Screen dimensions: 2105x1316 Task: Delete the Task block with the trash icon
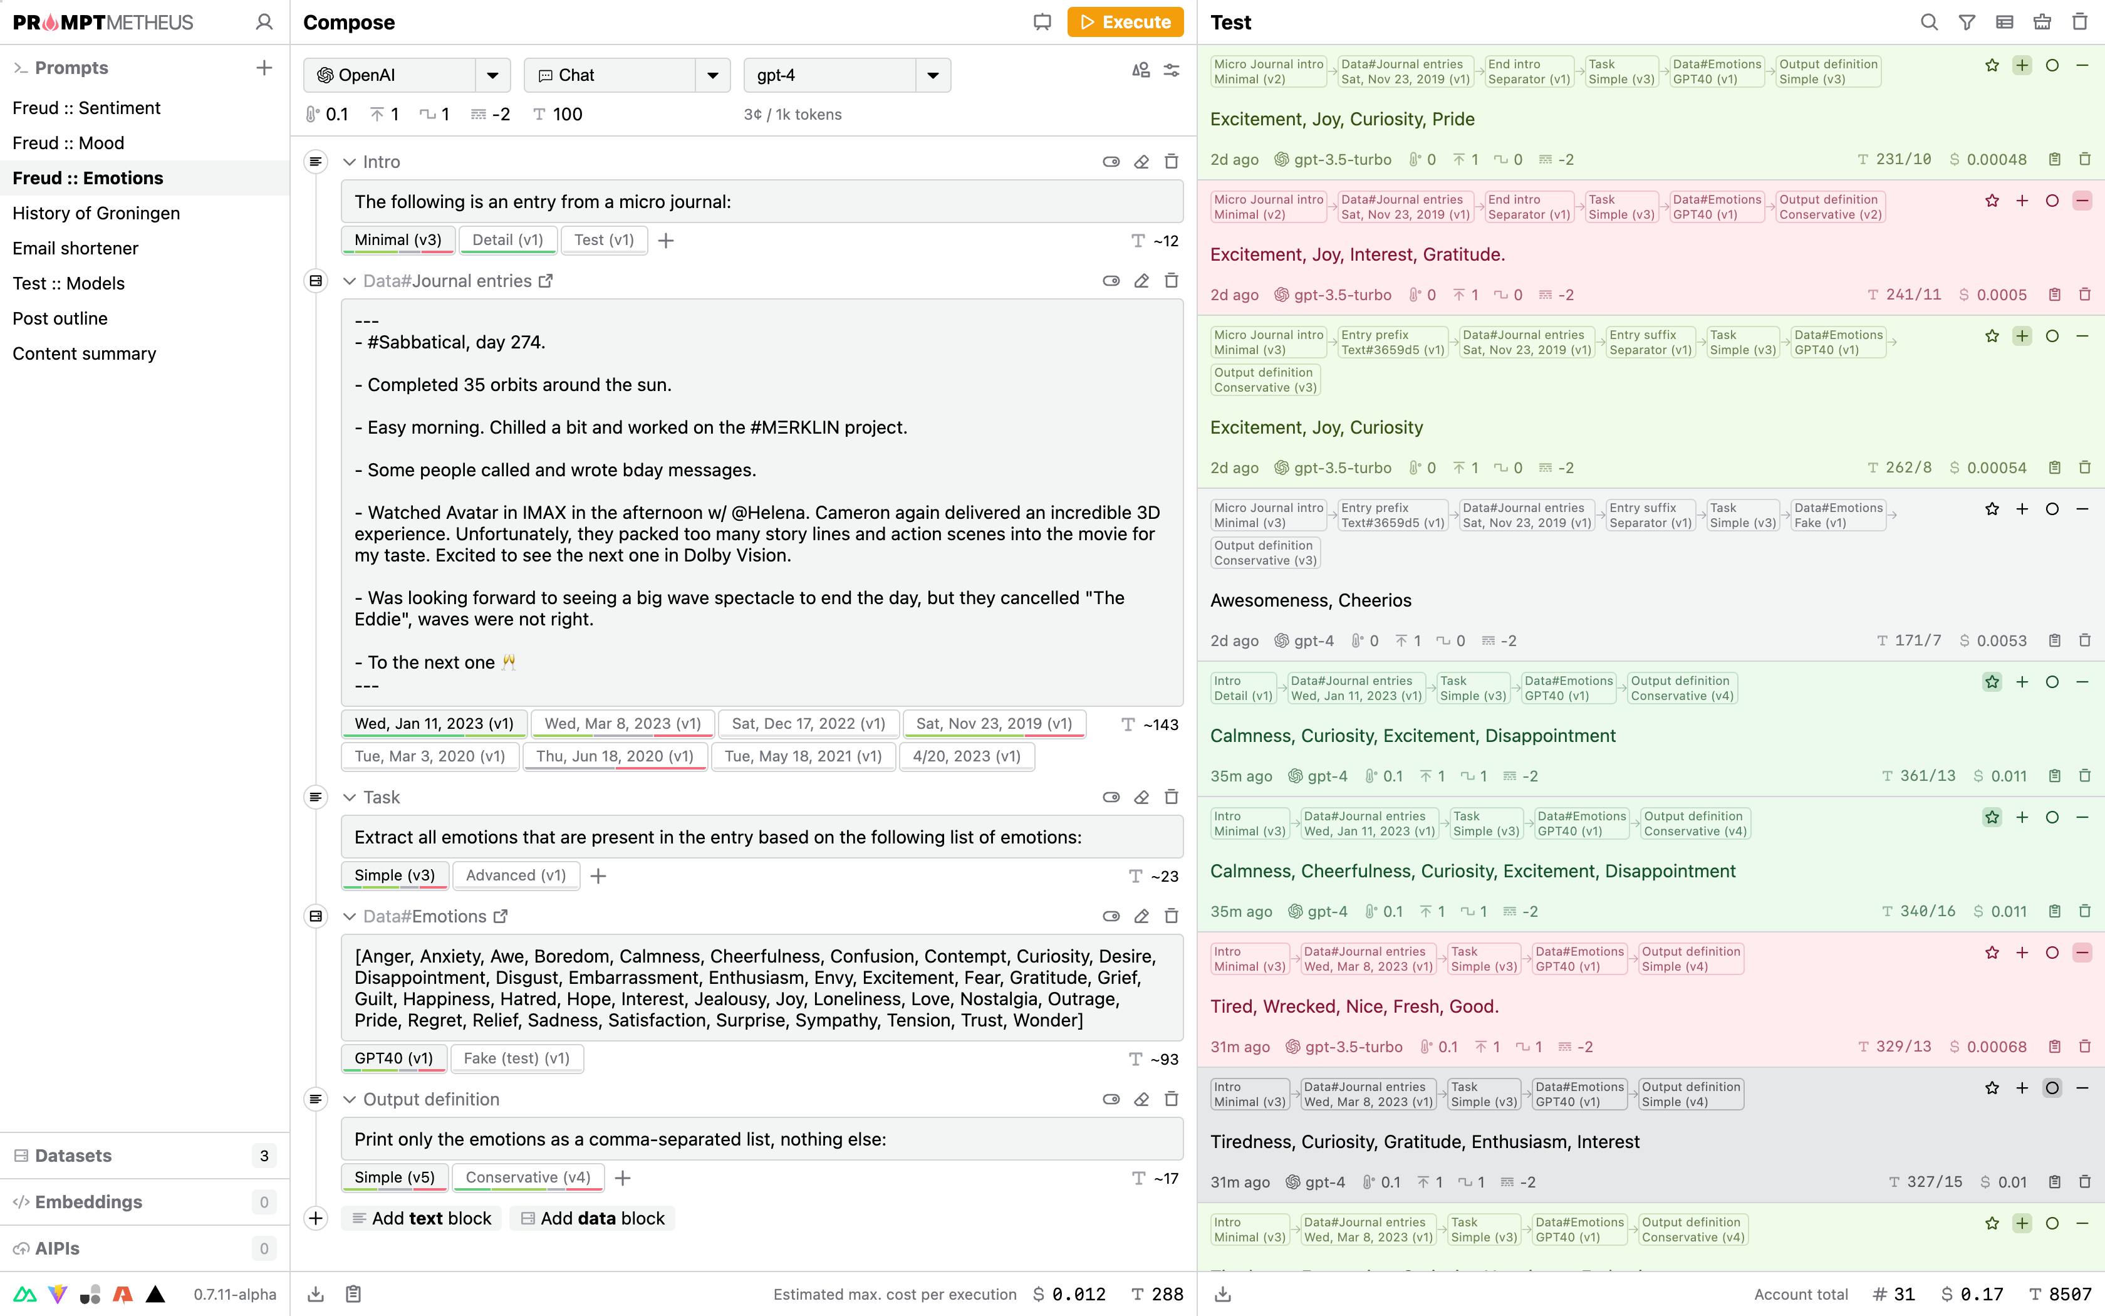pyautogui.click(x=1172, y=797)
